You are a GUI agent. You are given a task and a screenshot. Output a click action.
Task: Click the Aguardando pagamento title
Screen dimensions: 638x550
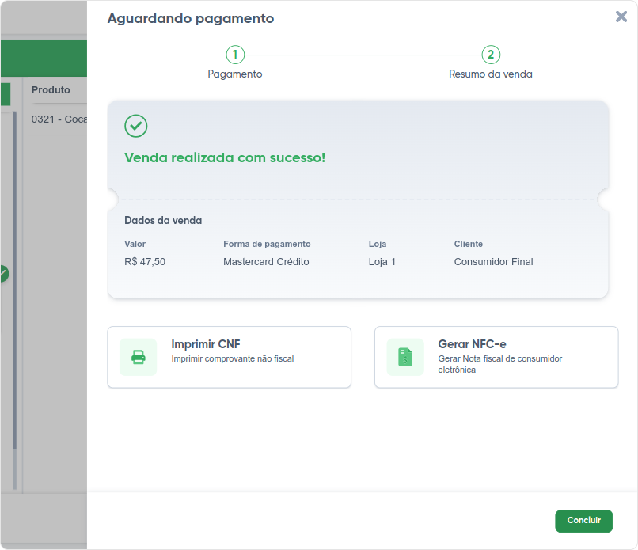pos(191,19)
